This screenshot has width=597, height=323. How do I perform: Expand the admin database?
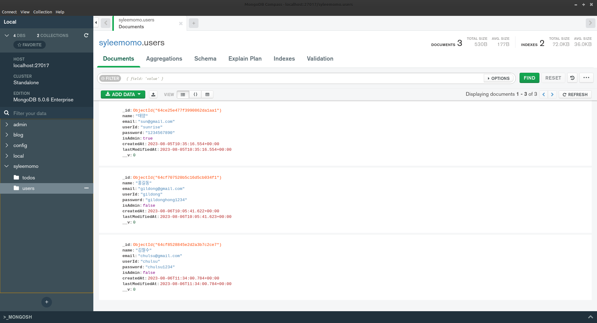pos(7,124)
